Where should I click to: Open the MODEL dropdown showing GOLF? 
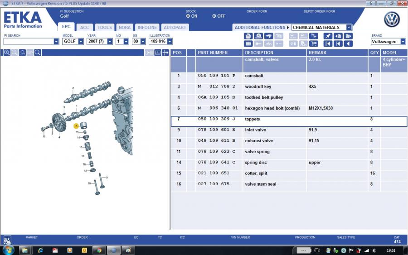81,42
